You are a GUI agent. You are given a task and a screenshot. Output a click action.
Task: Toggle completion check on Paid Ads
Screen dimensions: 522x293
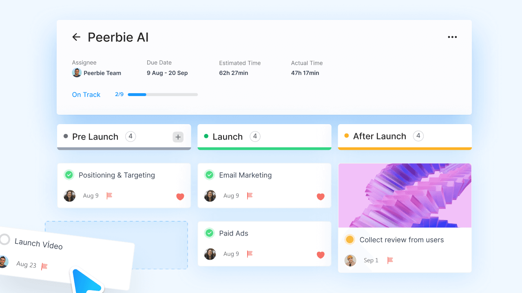pyautogui.click(x=209, y=233)
